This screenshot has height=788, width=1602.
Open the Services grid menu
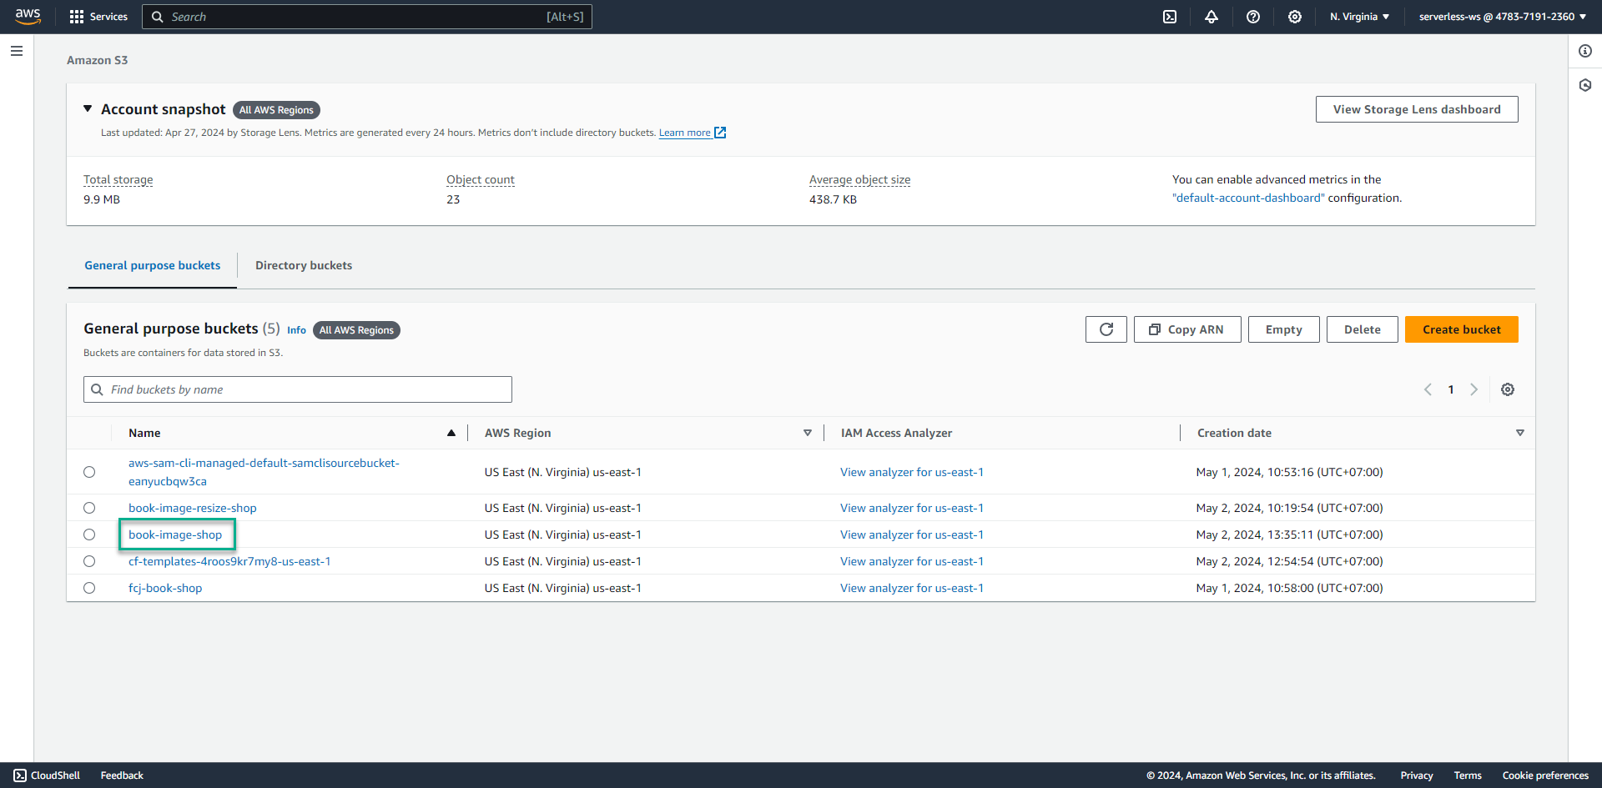coord(98,17)
